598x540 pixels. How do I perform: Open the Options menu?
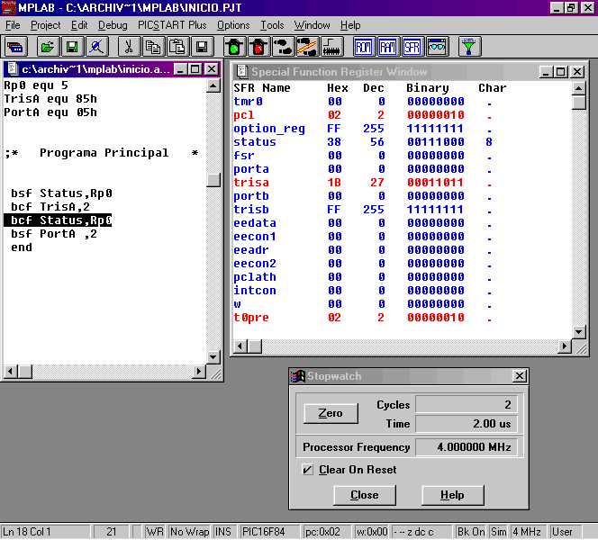pyautogui.click(x=233, y=25)
